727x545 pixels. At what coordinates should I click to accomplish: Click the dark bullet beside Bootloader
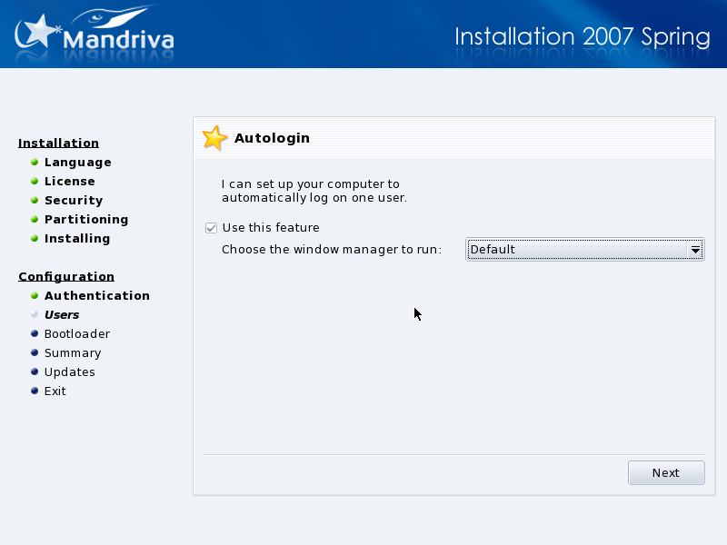pos(35,333)
